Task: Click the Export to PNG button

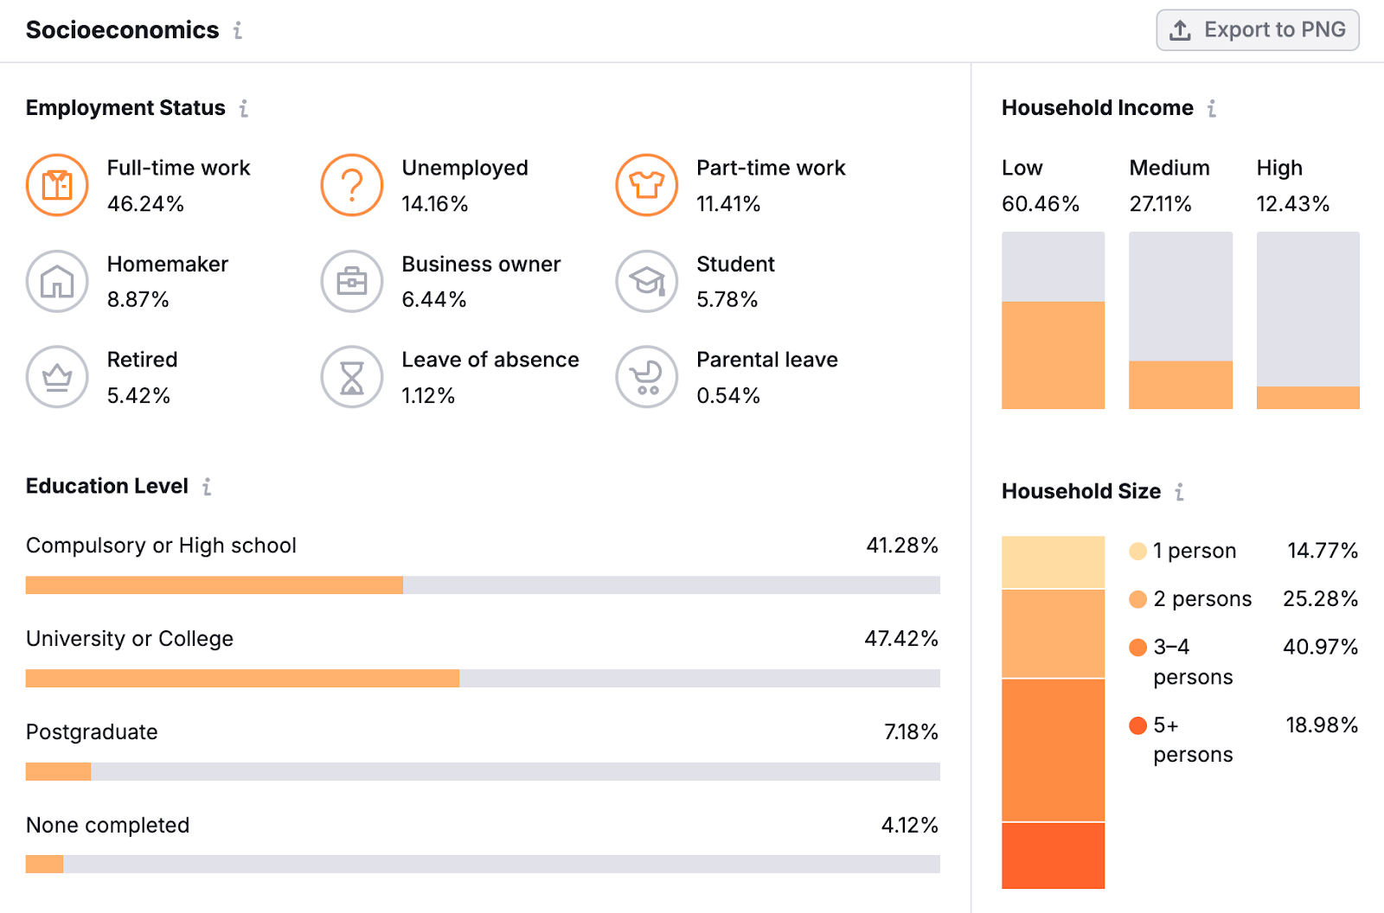Action: (1258, 29)
